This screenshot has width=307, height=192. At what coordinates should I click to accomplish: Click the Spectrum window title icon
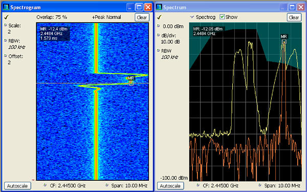coord(159,8)
